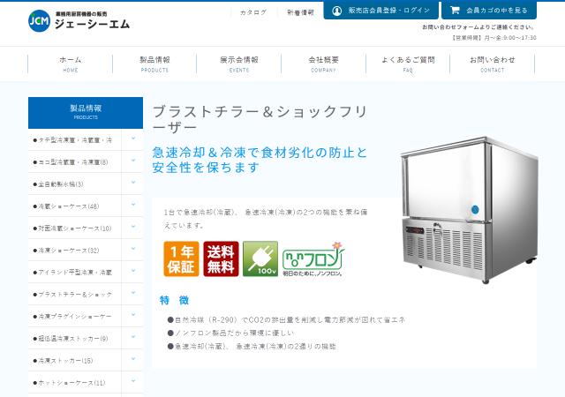Open お問い合わせ CONTACT menu
The height and width of the screenshot is (397, 565).
pyautogui.click(x=493, y=64)
